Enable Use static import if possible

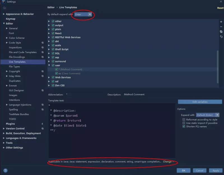(184, 123)
